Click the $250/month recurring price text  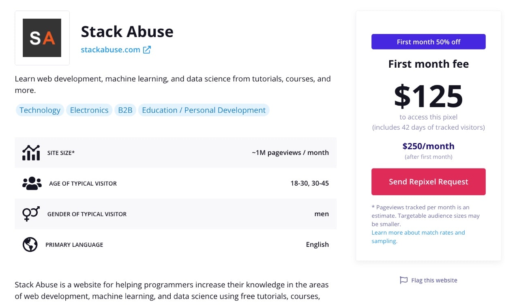pyautogui.click(x=428, y=146)
